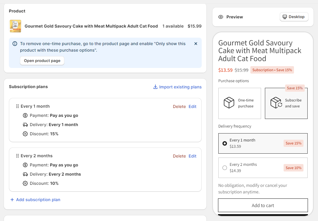Click delivery truck icon in Every 2 months plan
The image size is (318, 221).
pos(25,174)
